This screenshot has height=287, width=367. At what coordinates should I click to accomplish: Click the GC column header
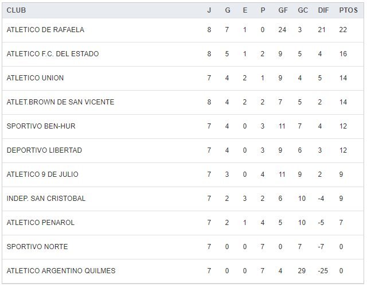coord(303,10)
